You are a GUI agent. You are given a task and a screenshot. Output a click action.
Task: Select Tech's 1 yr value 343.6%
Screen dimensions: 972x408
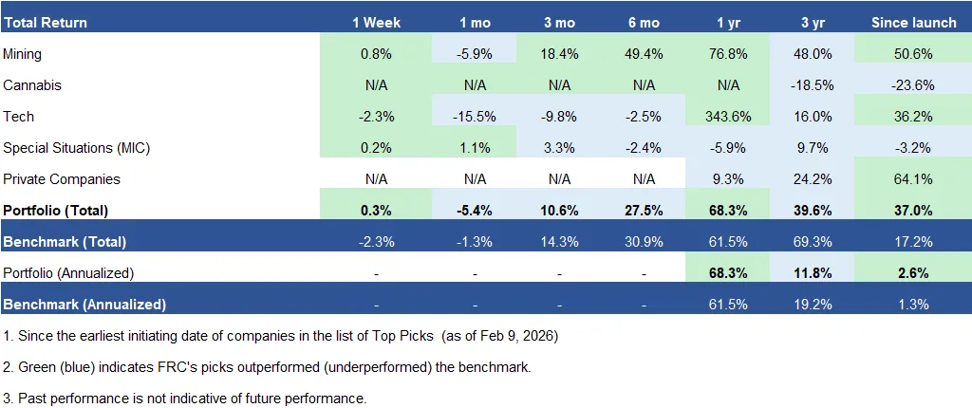point(727,116)
